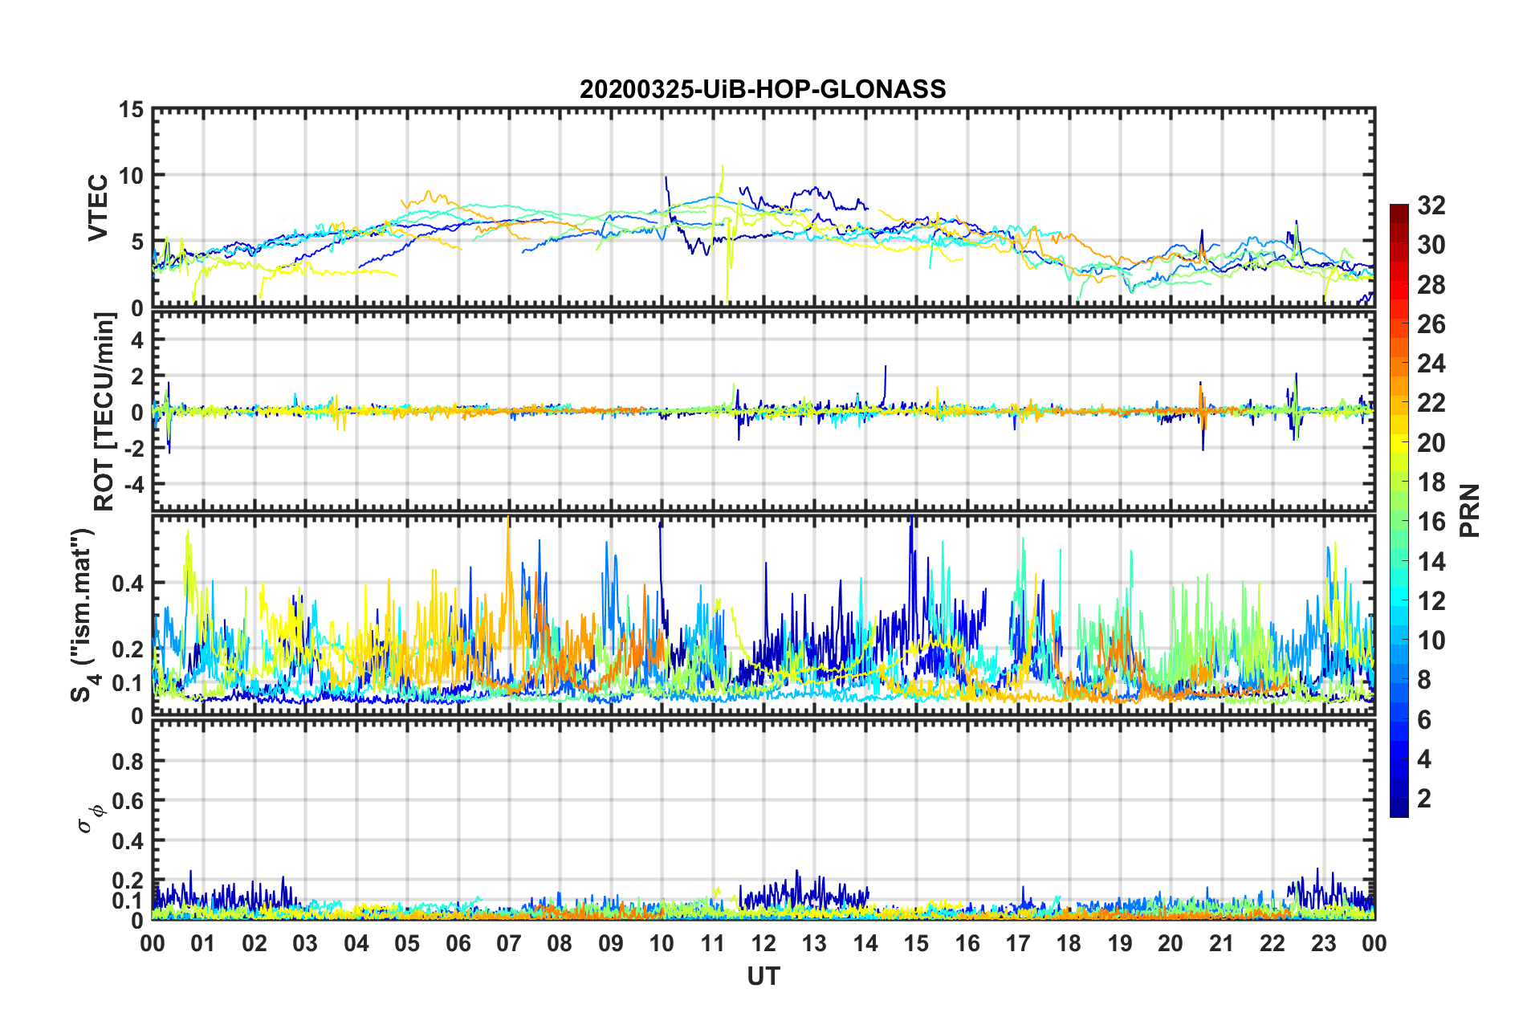Image resolution: width=1527 pixels, height=1021 pixels.
Task: Click the PRN colorbar gradient strip
Action: [x=1399, y=510]
